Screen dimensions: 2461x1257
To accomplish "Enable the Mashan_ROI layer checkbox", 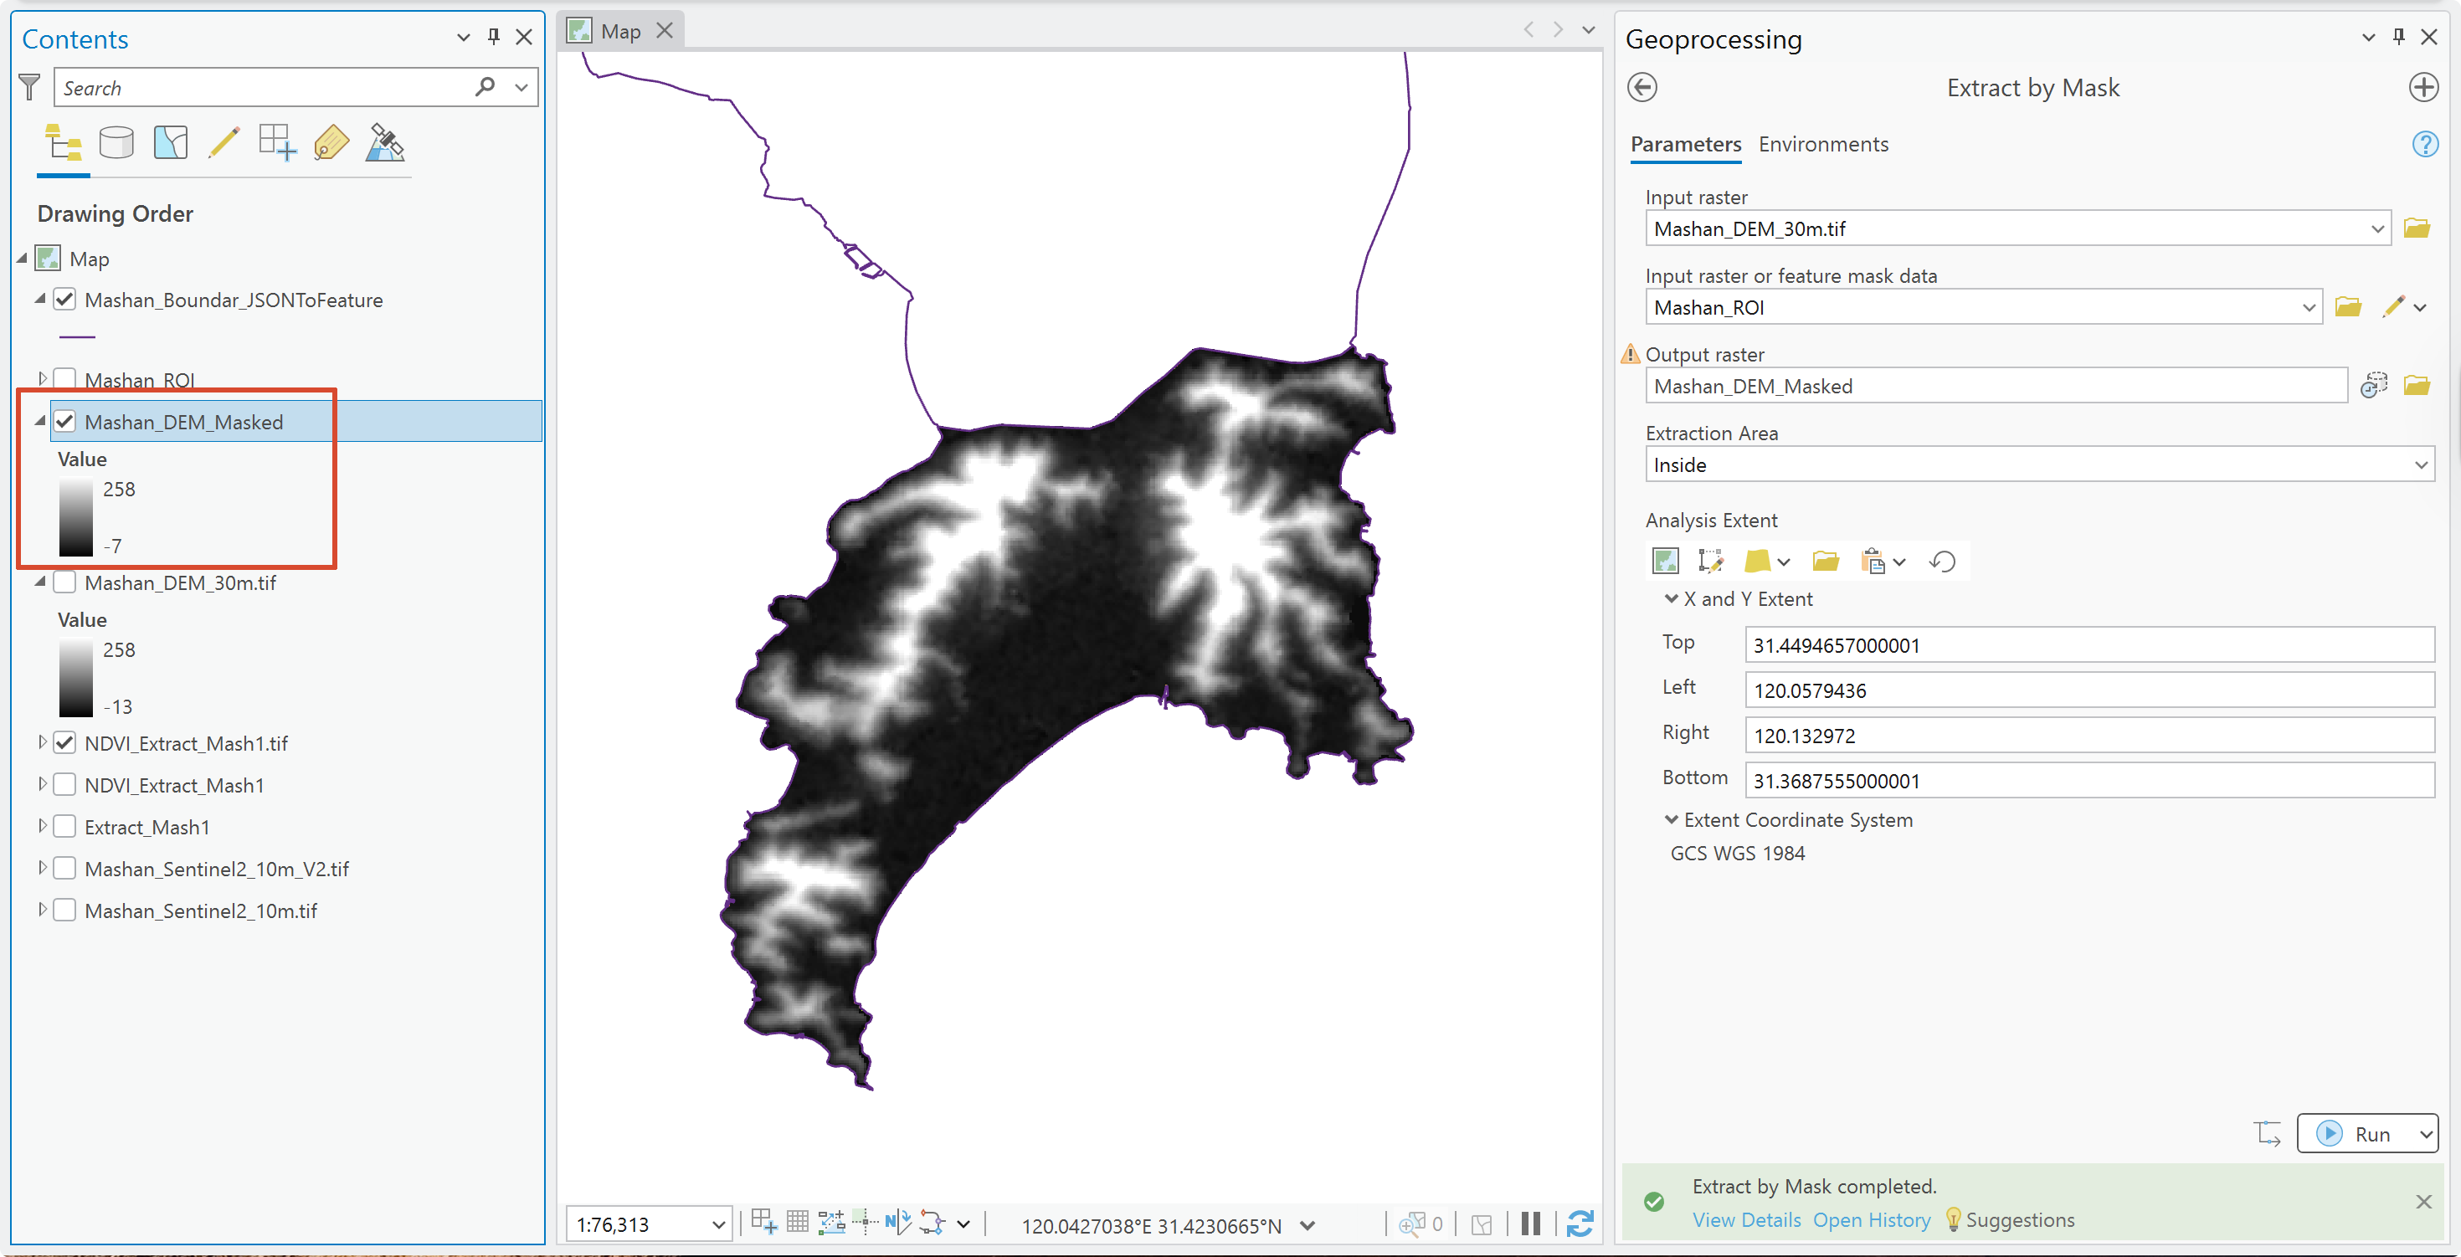I will pos(65,379).
